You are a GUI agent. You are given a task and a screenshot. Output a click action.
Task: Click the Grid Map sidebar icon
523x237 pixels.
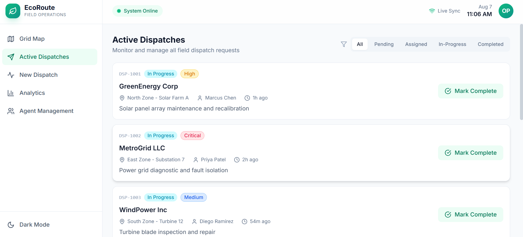(11, 39)
